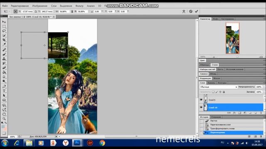266x149 pixels.
Task: Select the Lasso tool
Action: point(4,31)
